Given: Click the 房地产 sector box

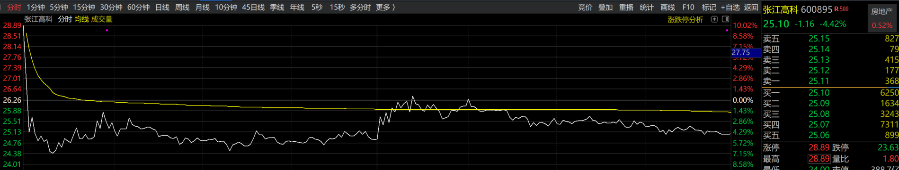Looking at the screenshot, I should coord(881,18).
